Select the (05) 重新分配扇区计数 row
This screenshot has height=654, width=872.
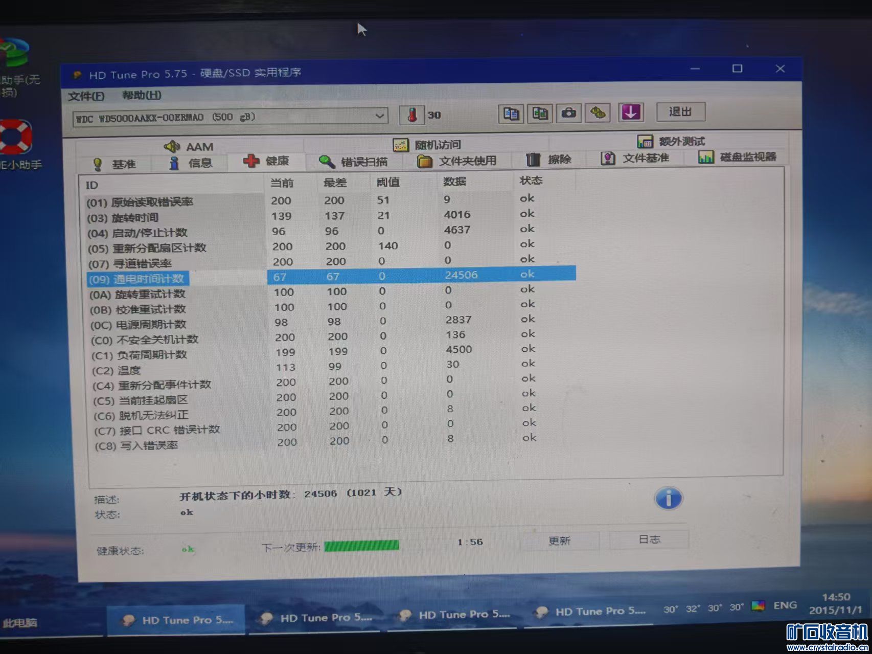pyautogui.click(x=331, y=246)
